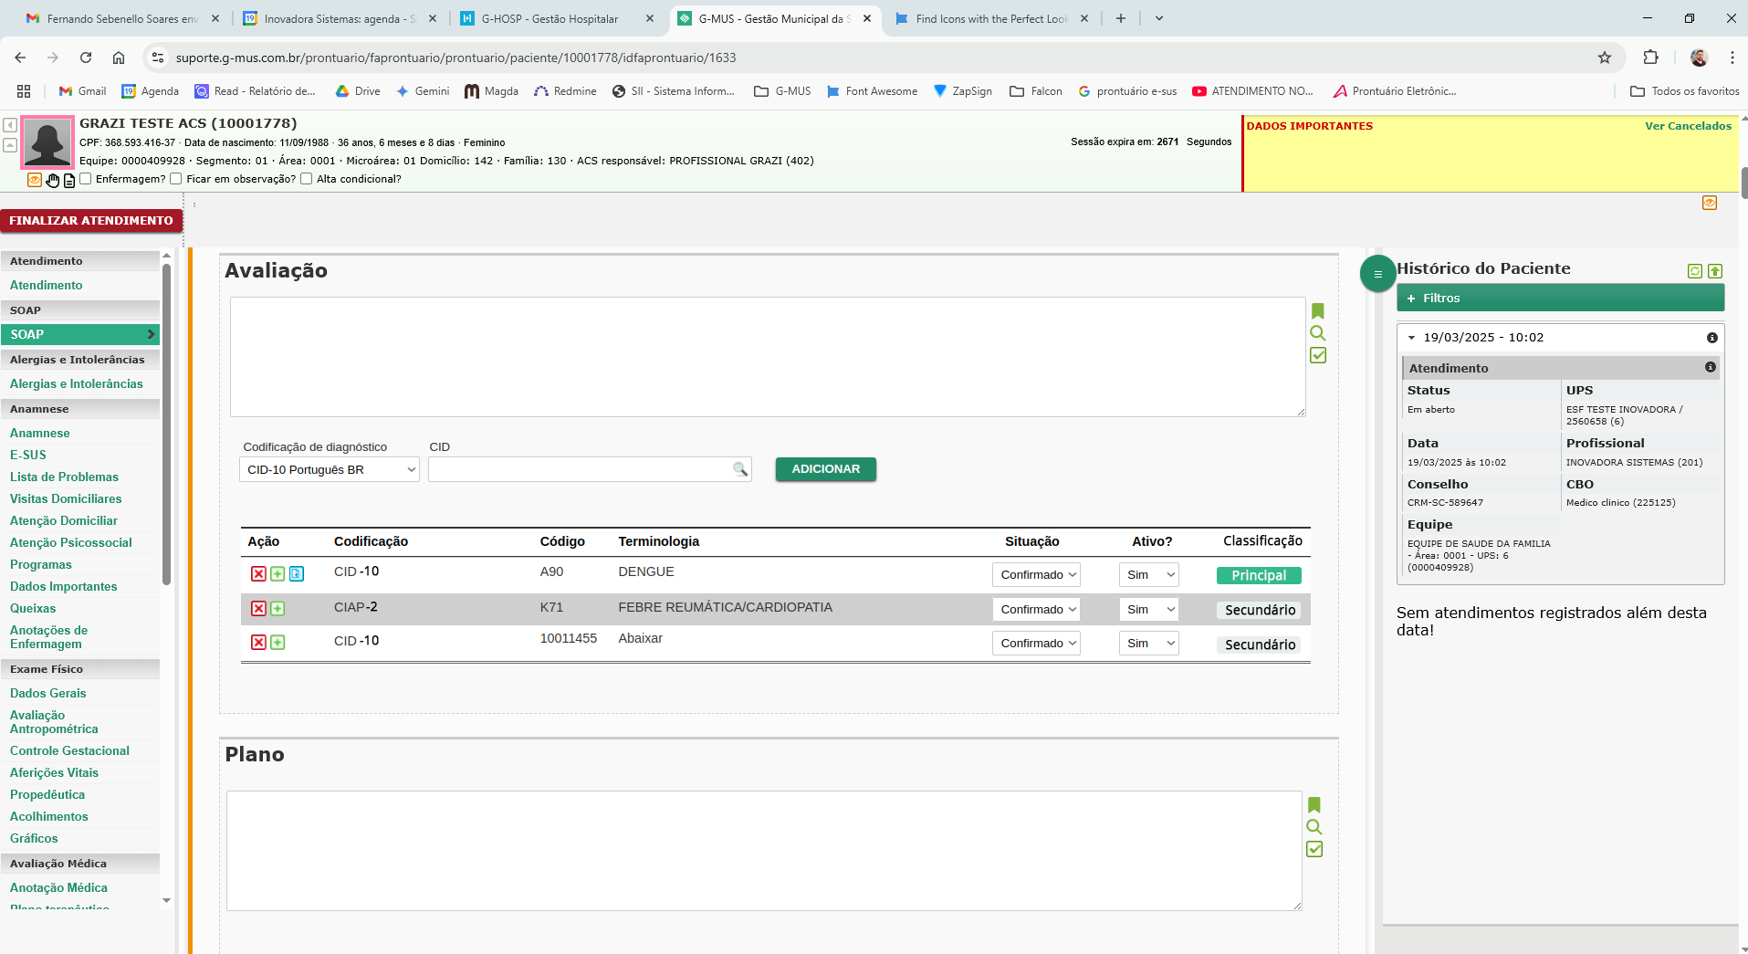Screen dimensions: 1748x954
Task: Click the checkmark icon beside Avaliação text area
Action: point(1317,355)
